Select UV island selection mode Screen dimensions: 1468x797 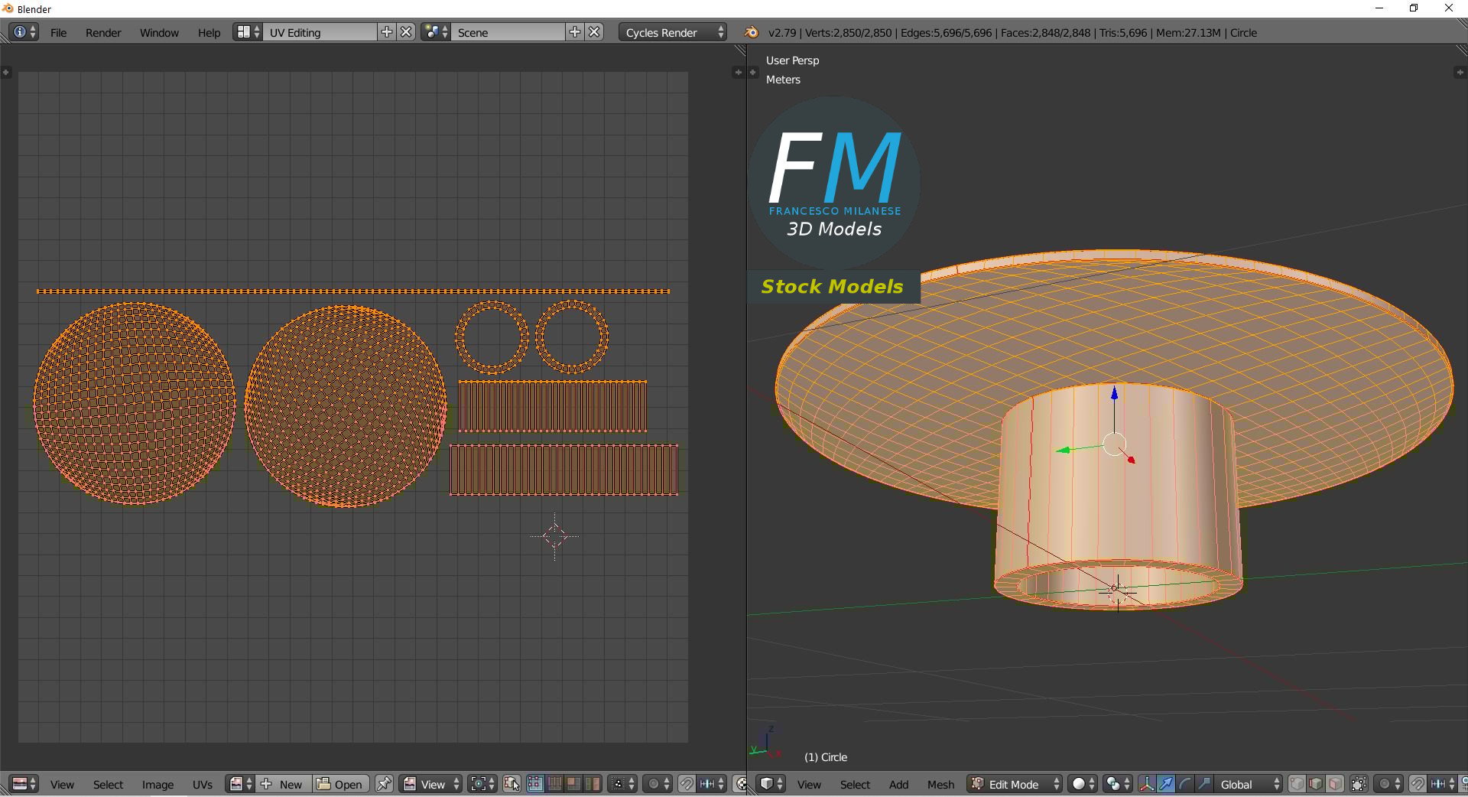pos(593,784)
